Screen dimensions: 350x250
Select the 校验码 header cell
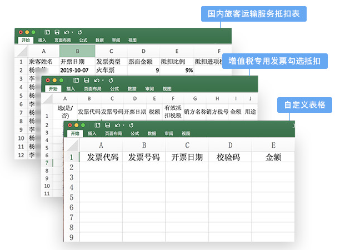(x=228, y=157)
